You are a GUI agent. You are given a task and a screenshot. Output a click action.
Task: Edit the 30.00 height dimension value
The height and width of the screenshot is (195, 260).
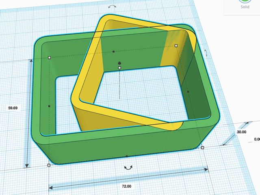point(241,132)
